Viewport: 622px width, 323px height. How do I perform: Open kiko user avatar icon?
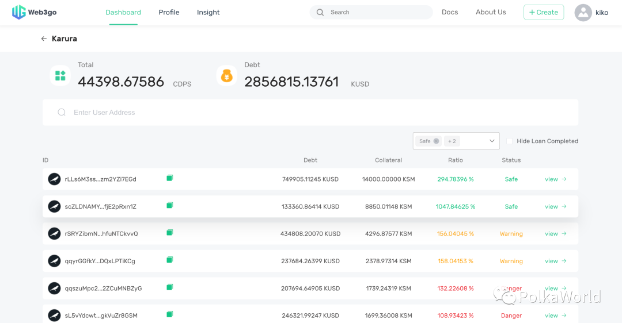click(x=583, y=12)
